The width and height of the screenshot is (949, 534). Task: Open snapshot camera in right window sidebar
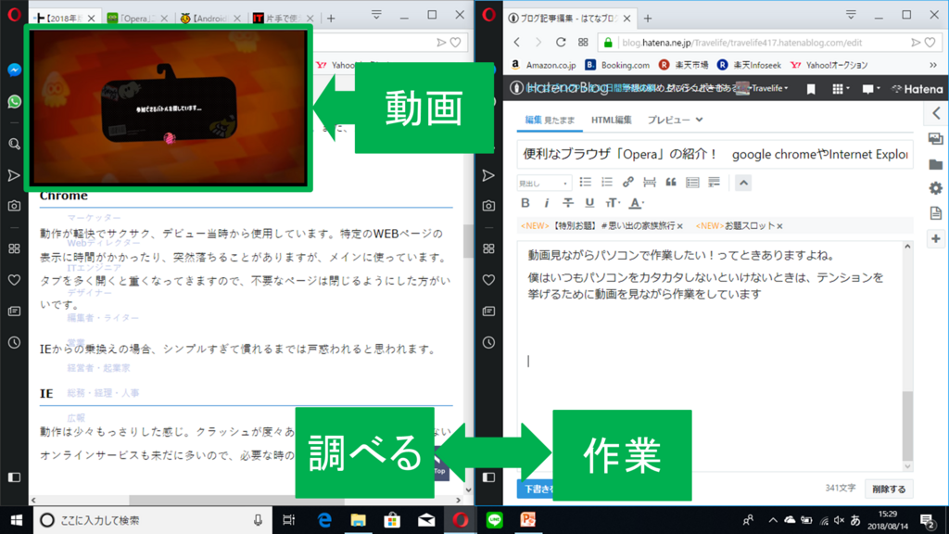[x=489, y=206]
